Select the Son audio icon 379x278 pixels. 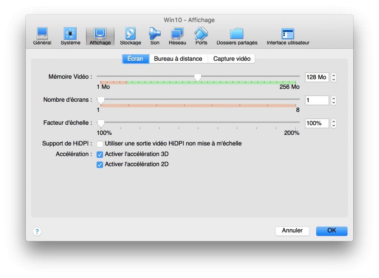pyautogui.click(x=154, y=34)
